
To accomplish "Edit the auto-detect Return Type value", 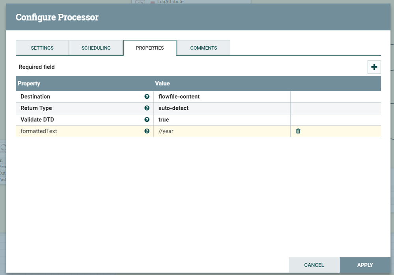I will [x=222, y=108].
